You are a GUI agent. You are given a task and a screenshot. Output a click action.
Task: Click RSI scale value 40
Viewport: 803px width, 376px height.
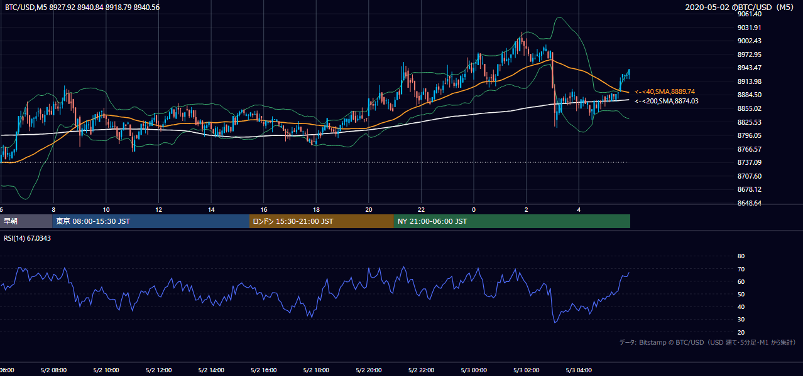741,306
